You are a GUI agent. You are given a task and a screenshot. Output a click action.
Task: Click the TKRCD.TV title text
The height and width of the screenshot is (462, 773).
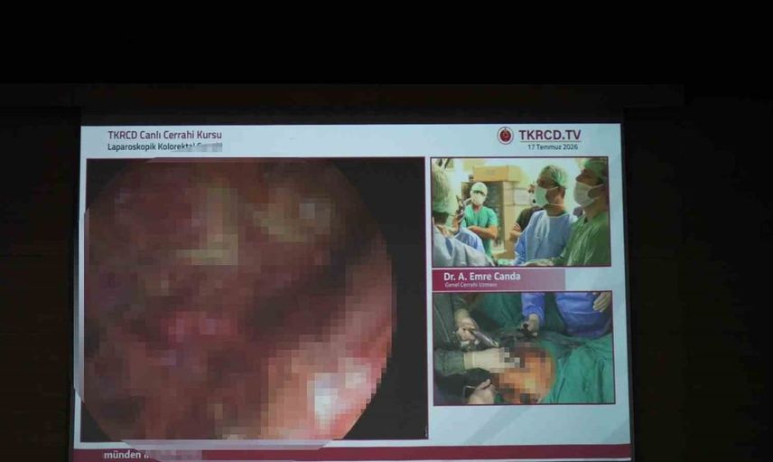(550, 136)
